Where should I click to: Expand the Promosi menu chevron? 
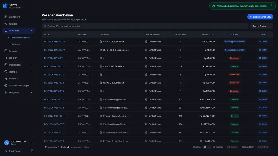[31, 72]
